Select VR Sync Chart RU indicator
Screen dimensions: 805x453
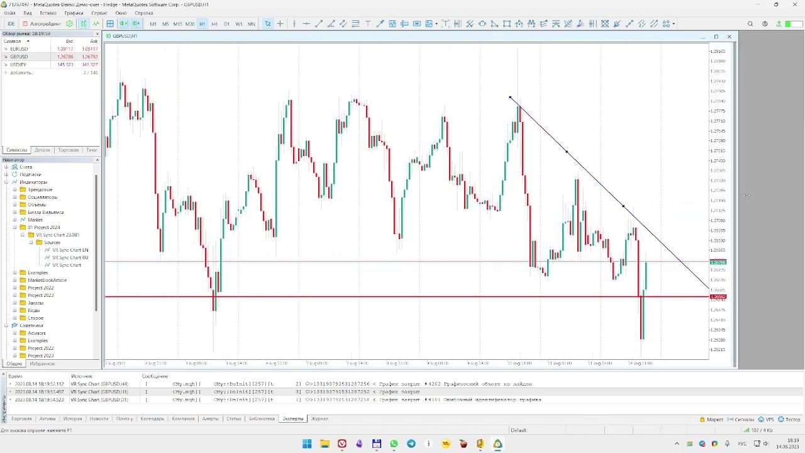click(70, 258)
